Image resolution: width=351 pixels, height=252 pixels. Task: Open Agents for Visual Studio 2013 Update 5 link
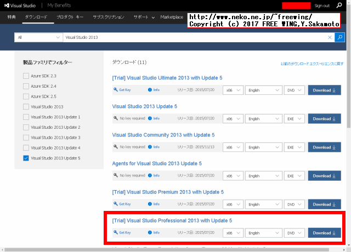coord(157,164)
